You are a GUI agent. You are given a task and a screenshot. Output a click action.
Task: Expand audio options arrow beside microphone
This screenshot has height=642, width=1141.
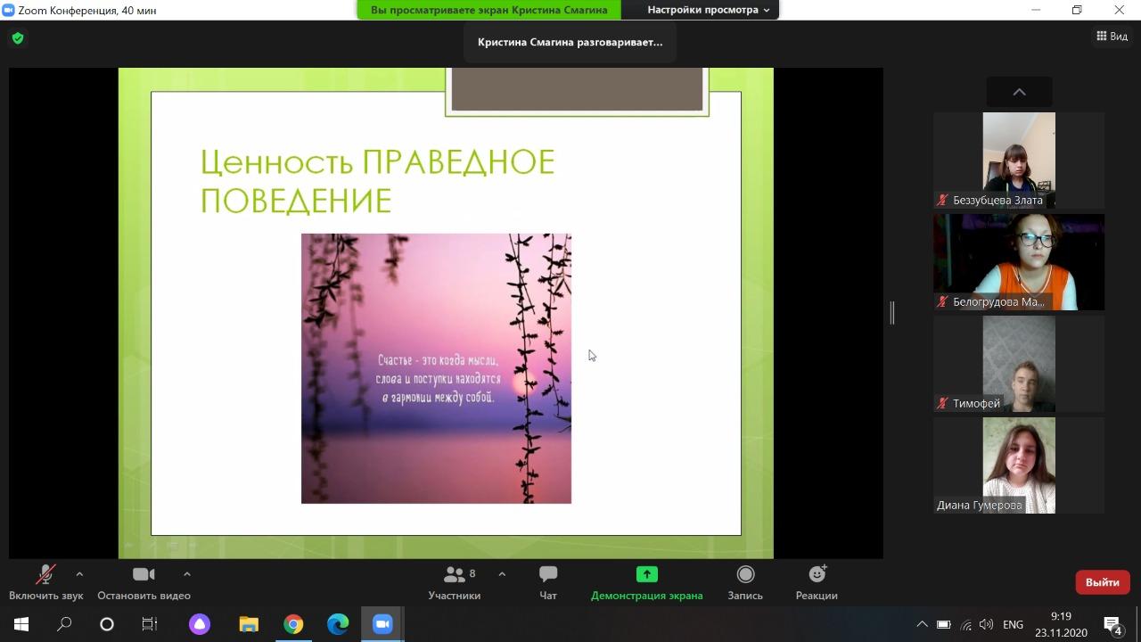(x=79, y=574)
